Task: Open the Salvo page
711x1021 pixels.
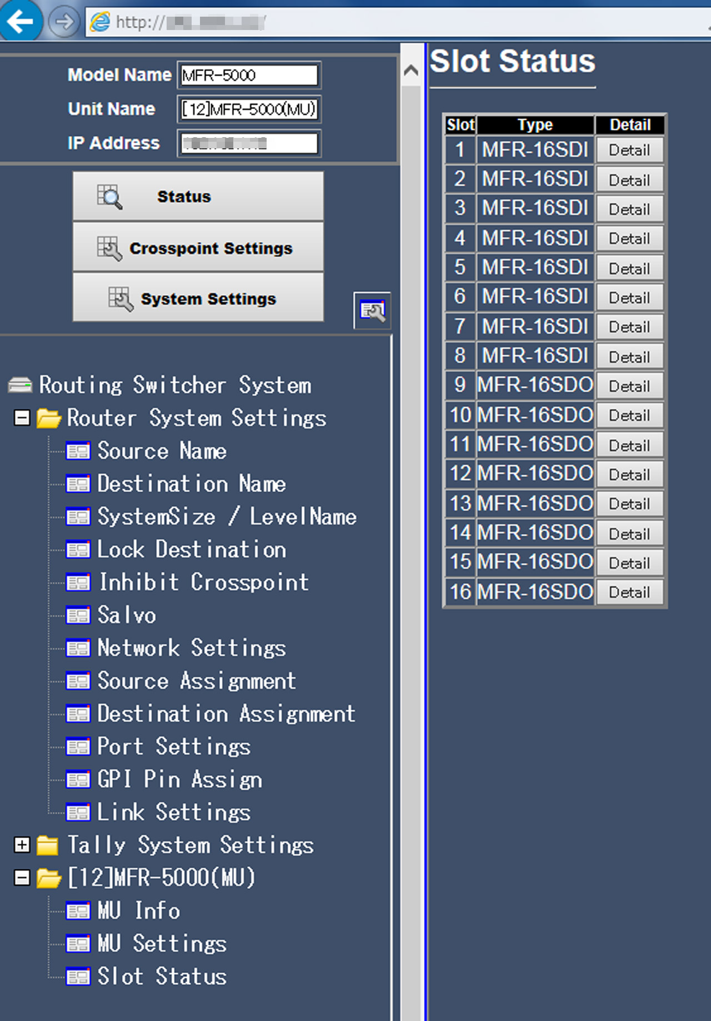Action: pos(127,615)
